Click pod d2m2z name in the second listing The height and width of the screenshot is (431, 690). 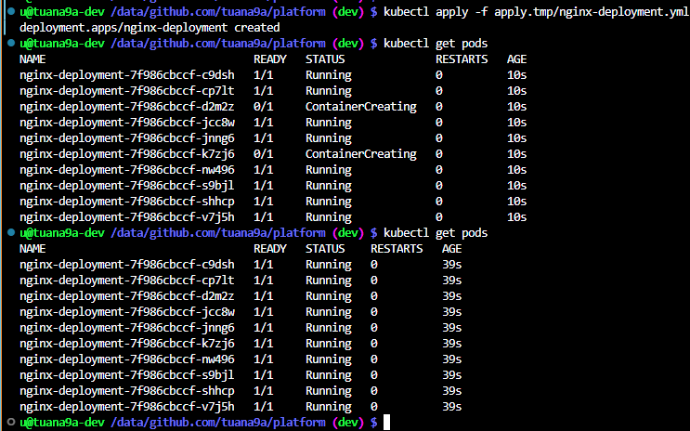[x=127, y=296]
